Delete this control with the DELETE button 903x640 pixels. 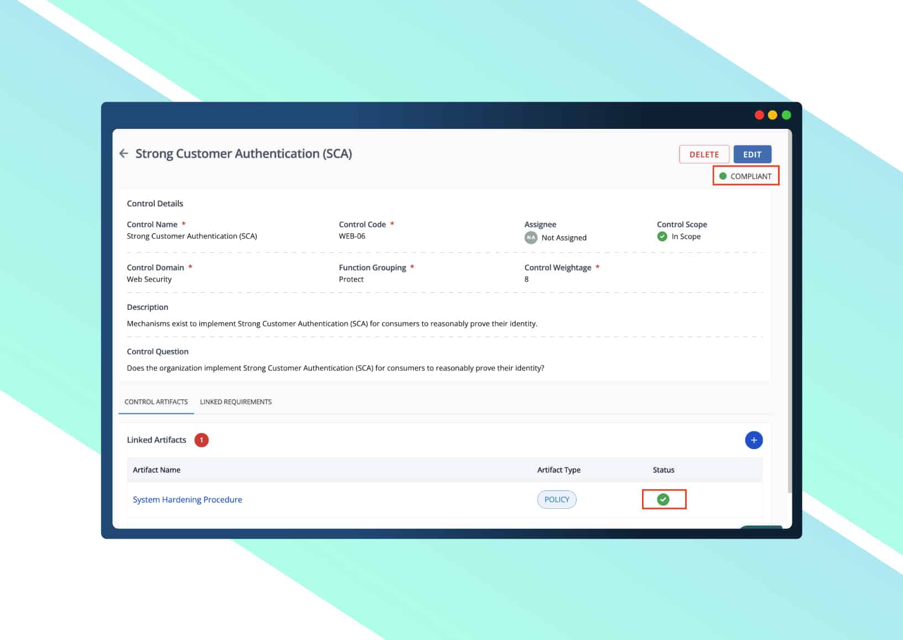704,154
